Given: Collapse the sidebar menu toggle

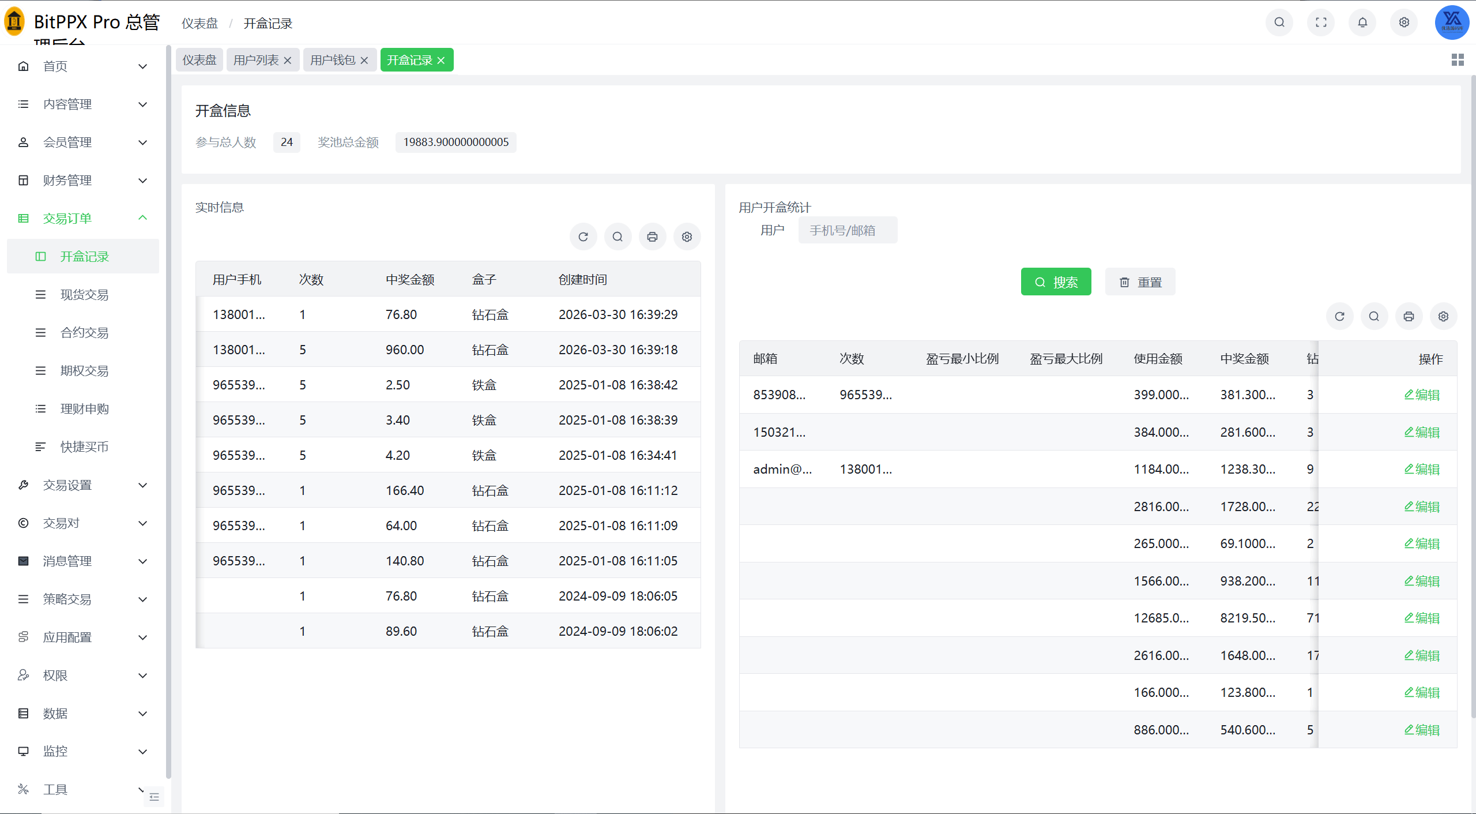Looking at the screenshot, I should [x=154, y=797].
